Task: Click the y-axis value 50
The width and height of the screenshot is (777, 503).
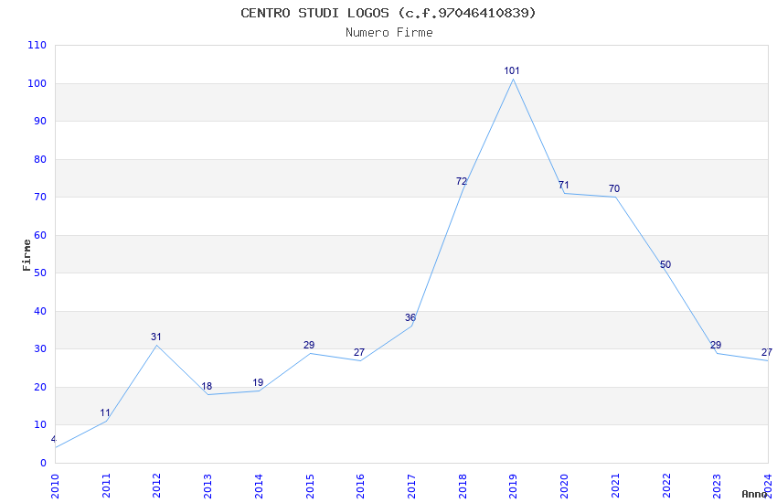Action: tap(40, 273)
